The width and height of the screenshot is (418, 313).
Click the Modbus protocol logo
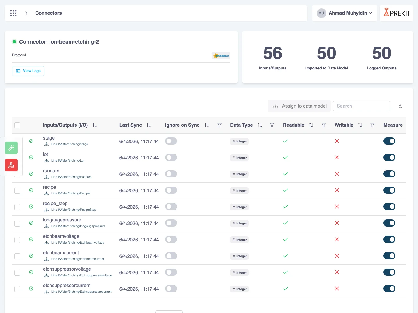(221, 56)
